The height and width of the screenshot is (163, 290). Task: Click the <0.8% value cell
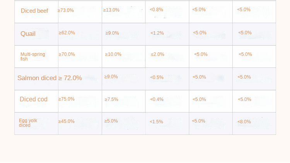click(x=157, y=10)
